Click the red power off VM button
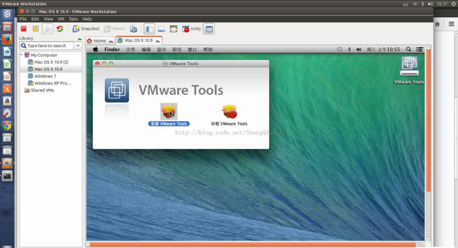 click(24, 29)
